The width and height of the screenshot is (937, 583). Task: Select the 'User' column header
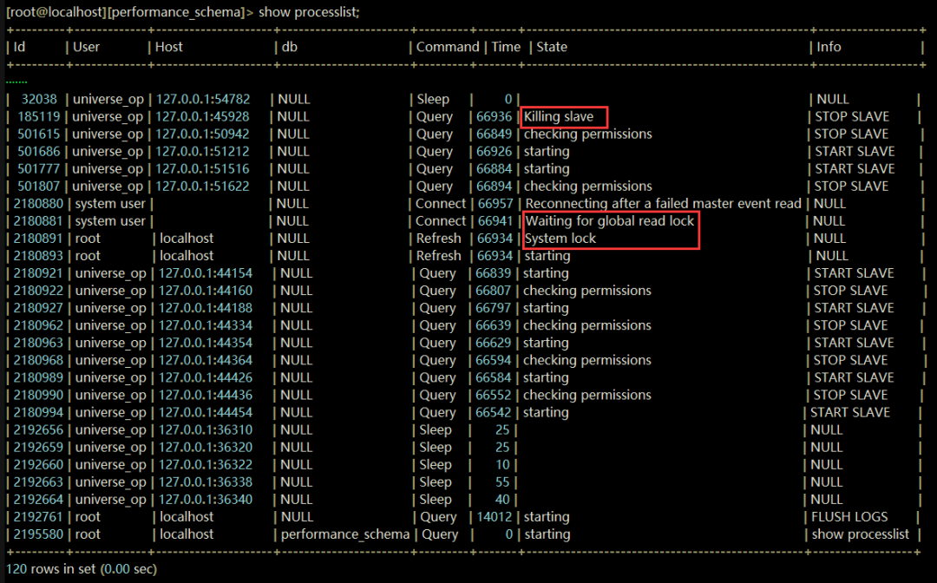86,47
